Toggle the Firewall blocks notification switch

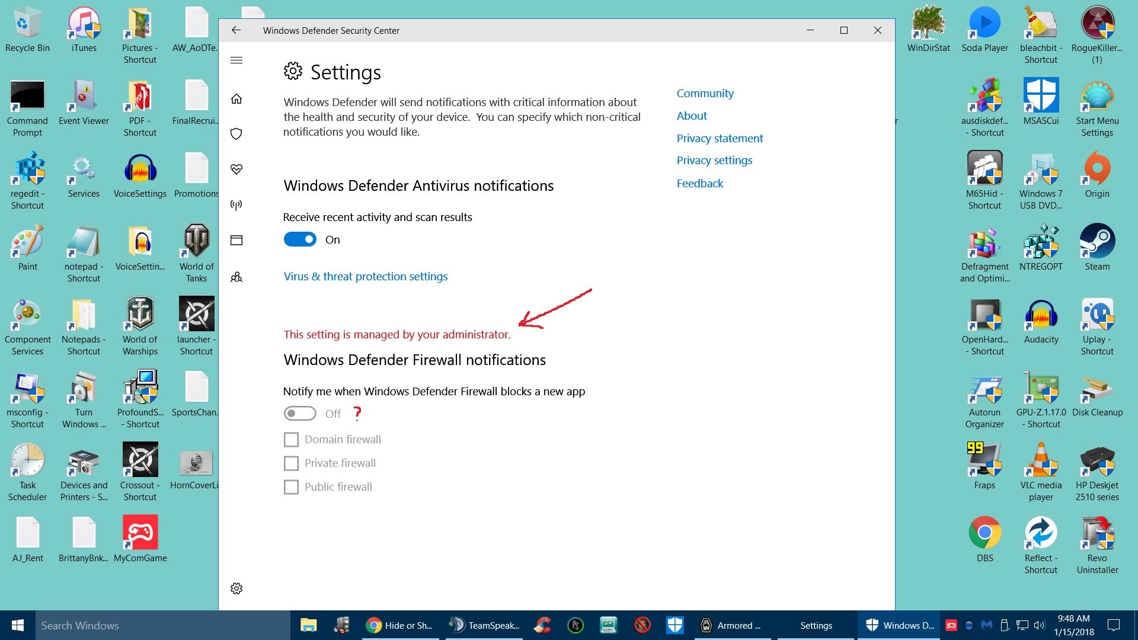(x=300, y=414)
